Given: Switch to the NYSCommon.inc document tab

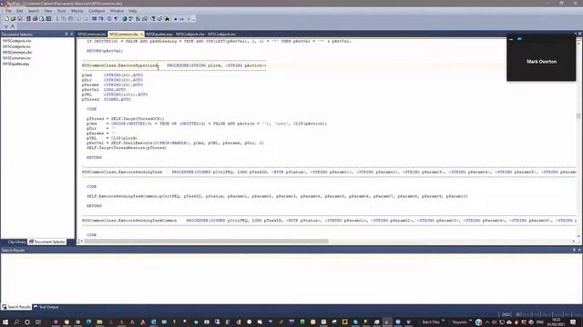Looking at the screenshot, I should coord(91,35).
